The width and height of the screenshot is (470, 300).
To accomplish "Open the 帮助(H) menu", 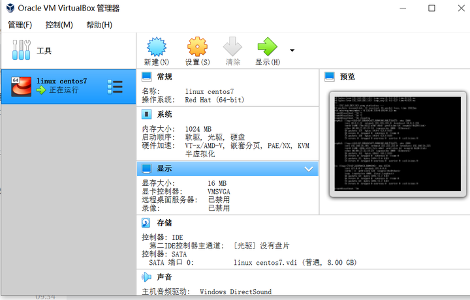I will point(99,25).
